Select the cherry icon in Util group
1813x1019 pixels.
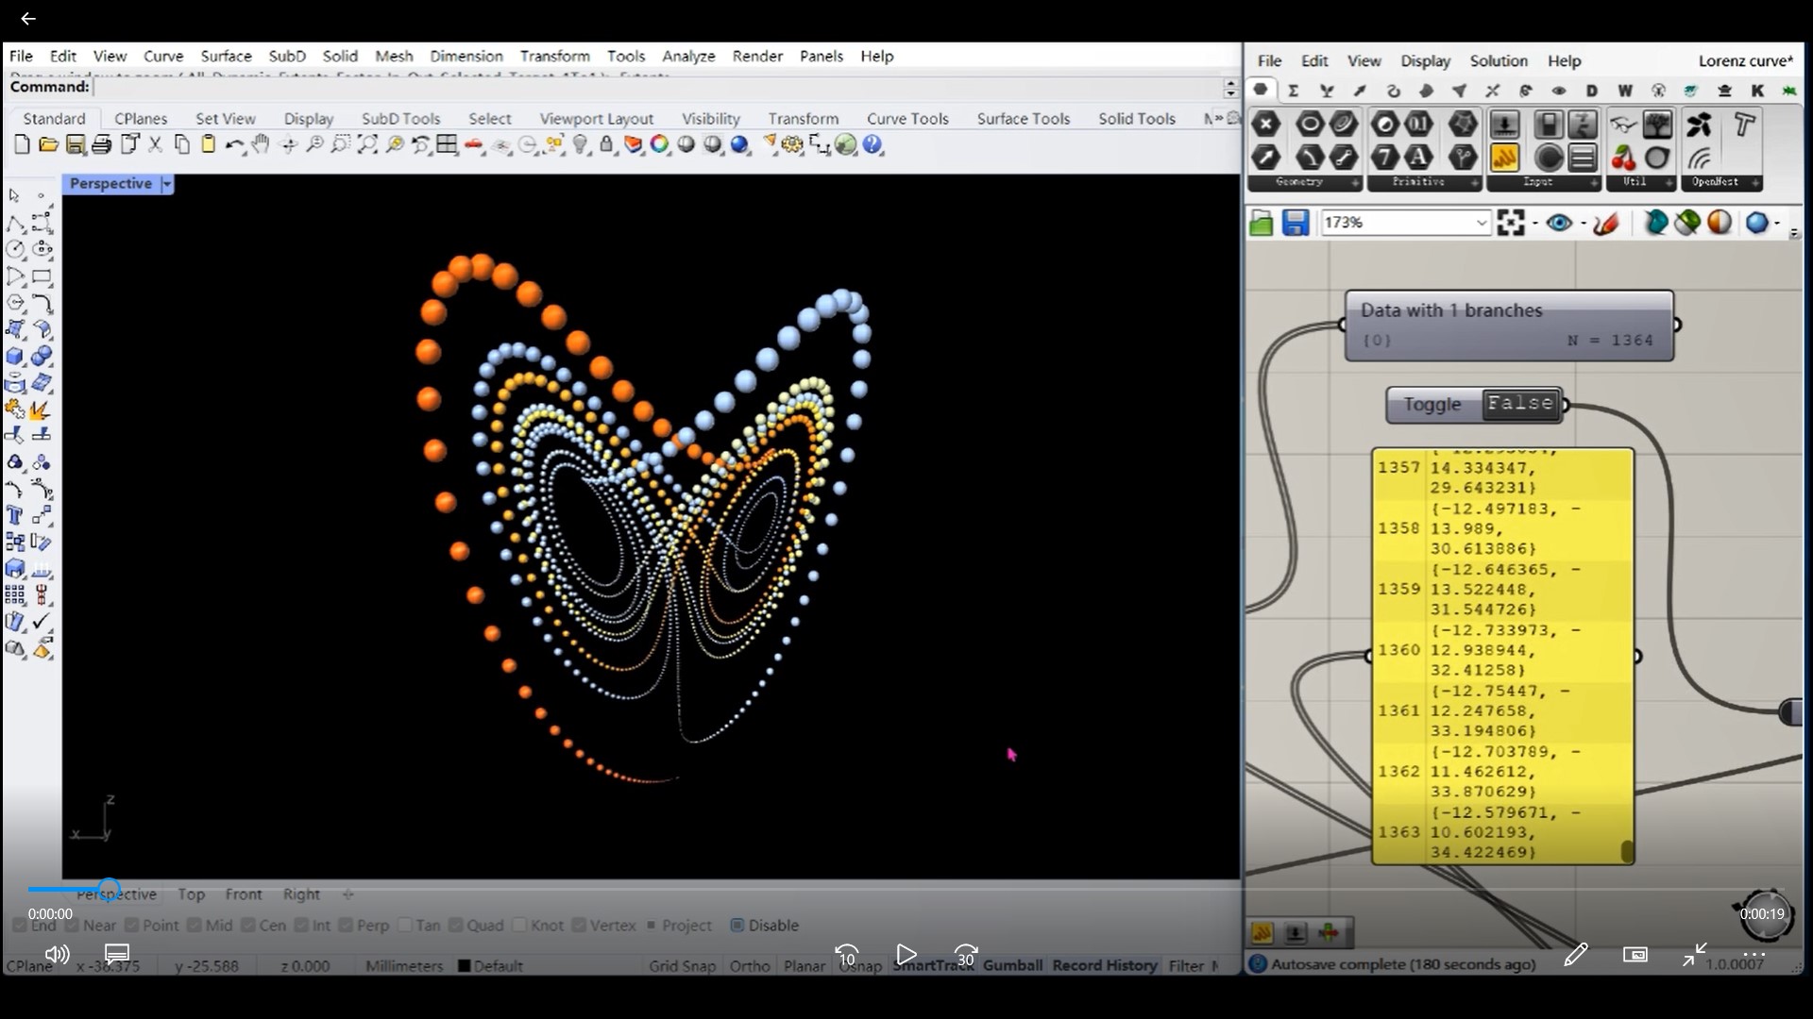[x=1623, y=158]
